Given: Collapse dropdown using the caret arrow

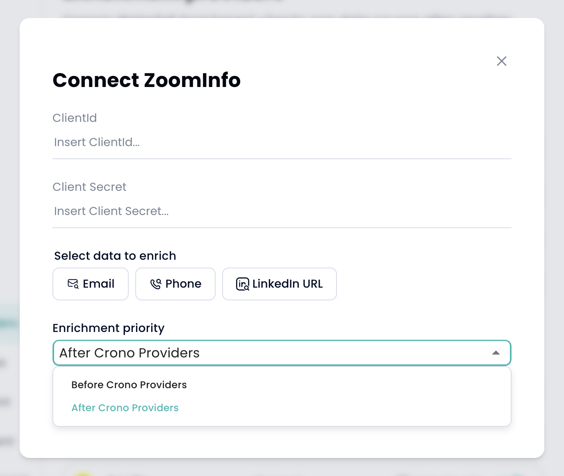Looking at the screenshot, I should click(x=496, y=353).
